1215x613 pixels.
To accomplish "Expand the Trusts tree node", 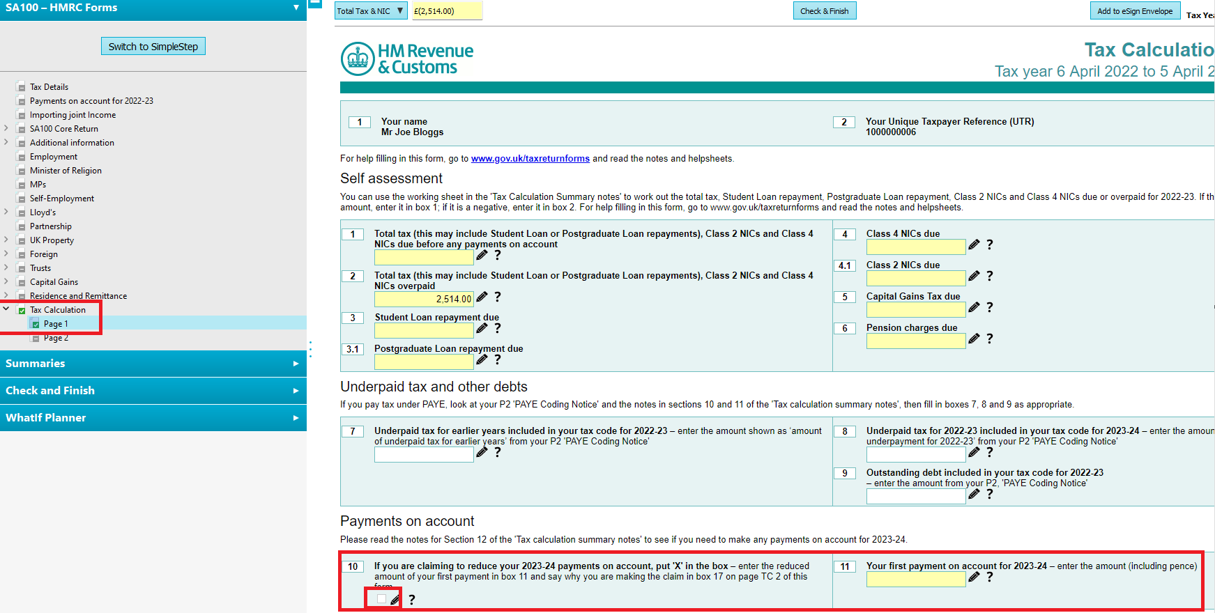I will click(6, 267).
